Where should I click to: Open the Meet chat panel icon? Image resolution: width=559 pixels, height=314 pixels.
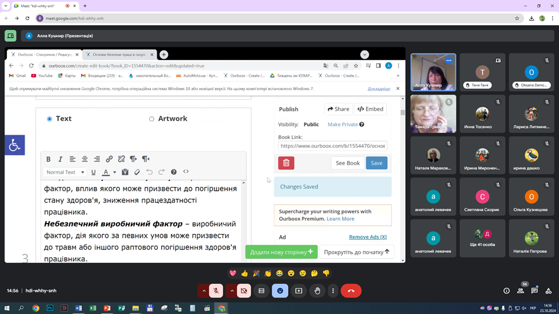[x=534, y=291]
